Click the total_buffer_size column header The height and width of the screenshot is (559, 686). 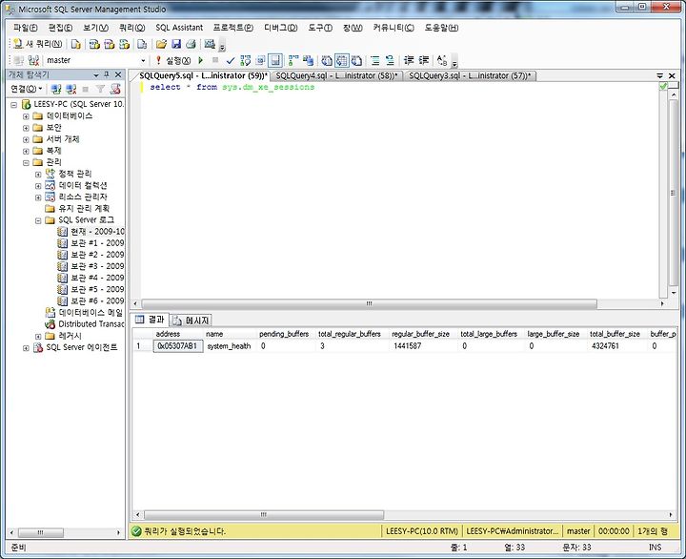[615, 334]
